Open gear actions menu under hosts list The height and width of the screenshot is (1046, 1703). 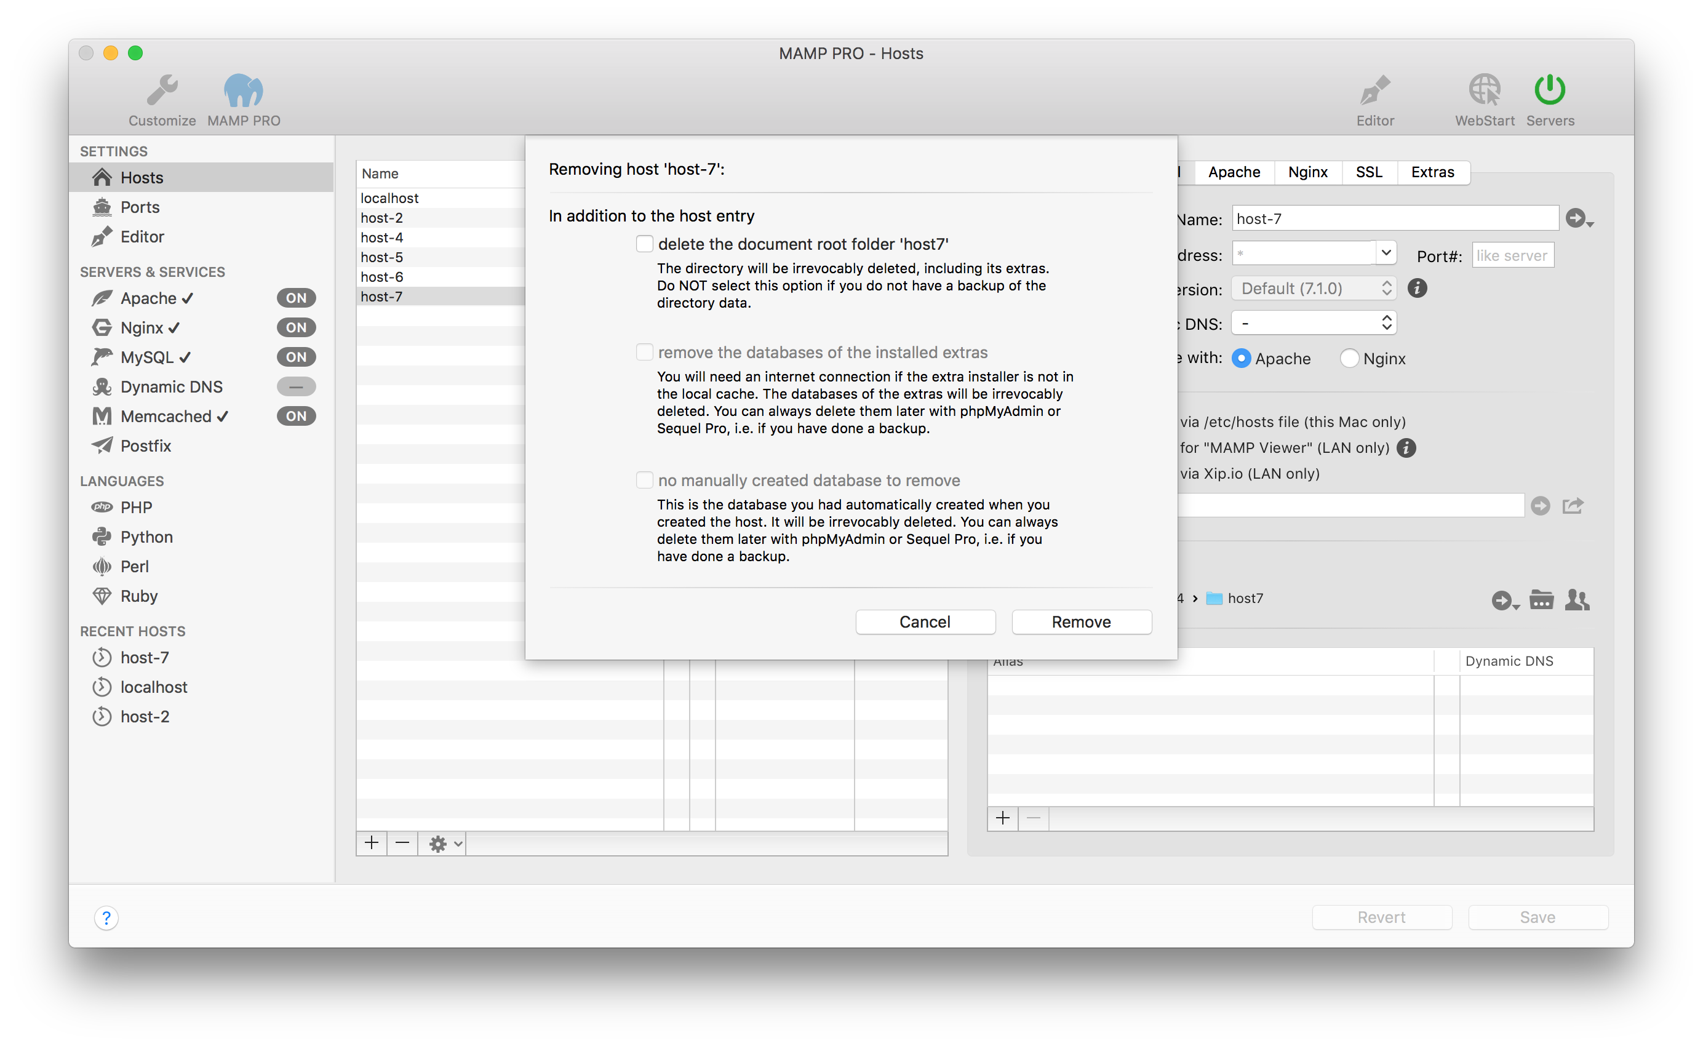click(x=445, y=844)
